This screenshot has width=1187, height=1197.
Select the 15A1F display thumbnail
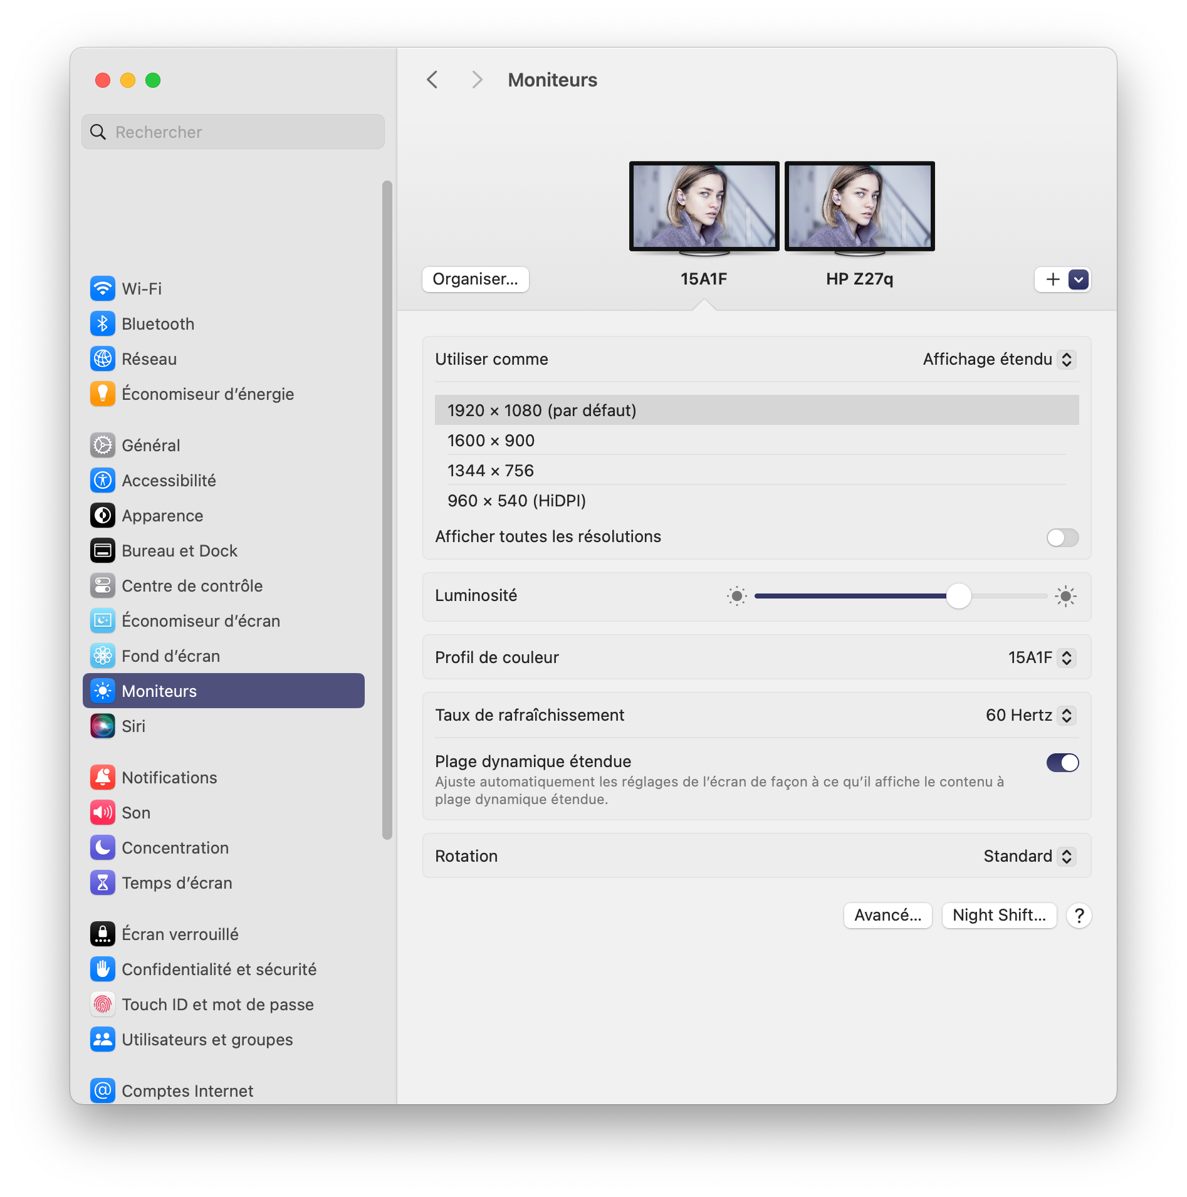coord(704,209)
